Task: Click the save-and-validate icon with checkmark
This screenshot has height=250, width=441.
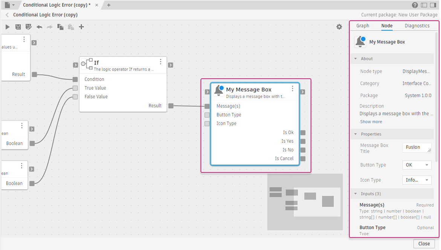Action: 28,27
